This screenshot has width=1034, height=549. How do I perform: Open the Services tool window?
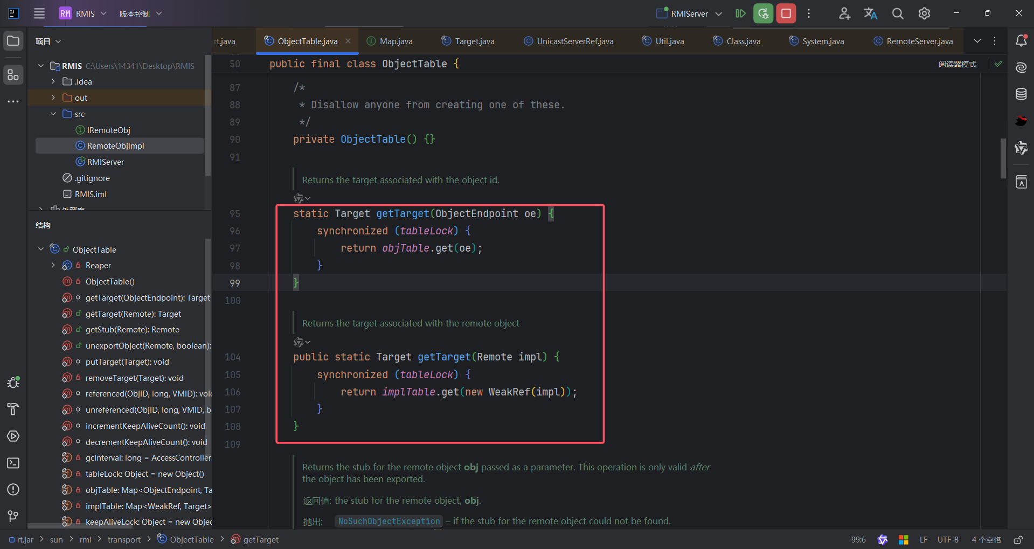13,436
